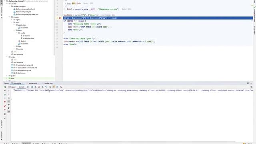Collapse the docker-compose folder
The width and height of the screenshot is (256, 144).
[9, 6]
